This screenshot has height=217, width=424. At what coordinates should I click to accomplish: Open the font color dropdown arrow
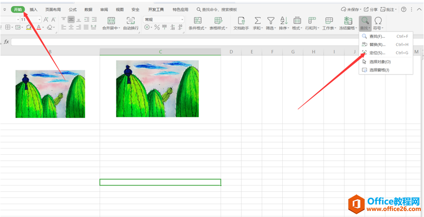coord(43,27)
